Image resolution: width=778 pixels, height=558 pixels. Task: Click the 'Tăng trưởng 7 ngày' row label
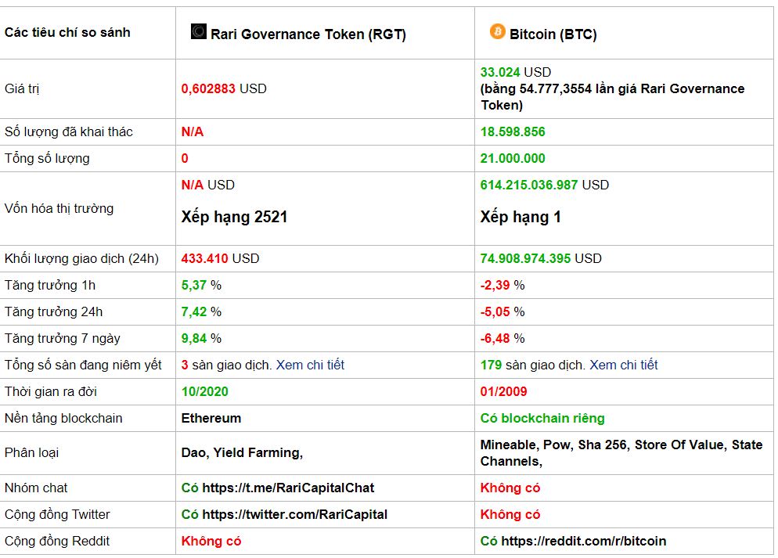tap(63, 338)
